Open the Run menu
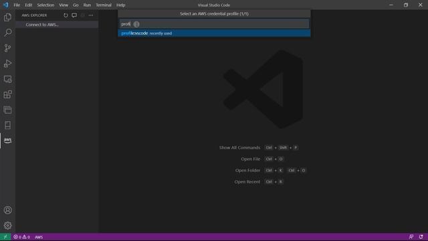 [x=87, y=5]
